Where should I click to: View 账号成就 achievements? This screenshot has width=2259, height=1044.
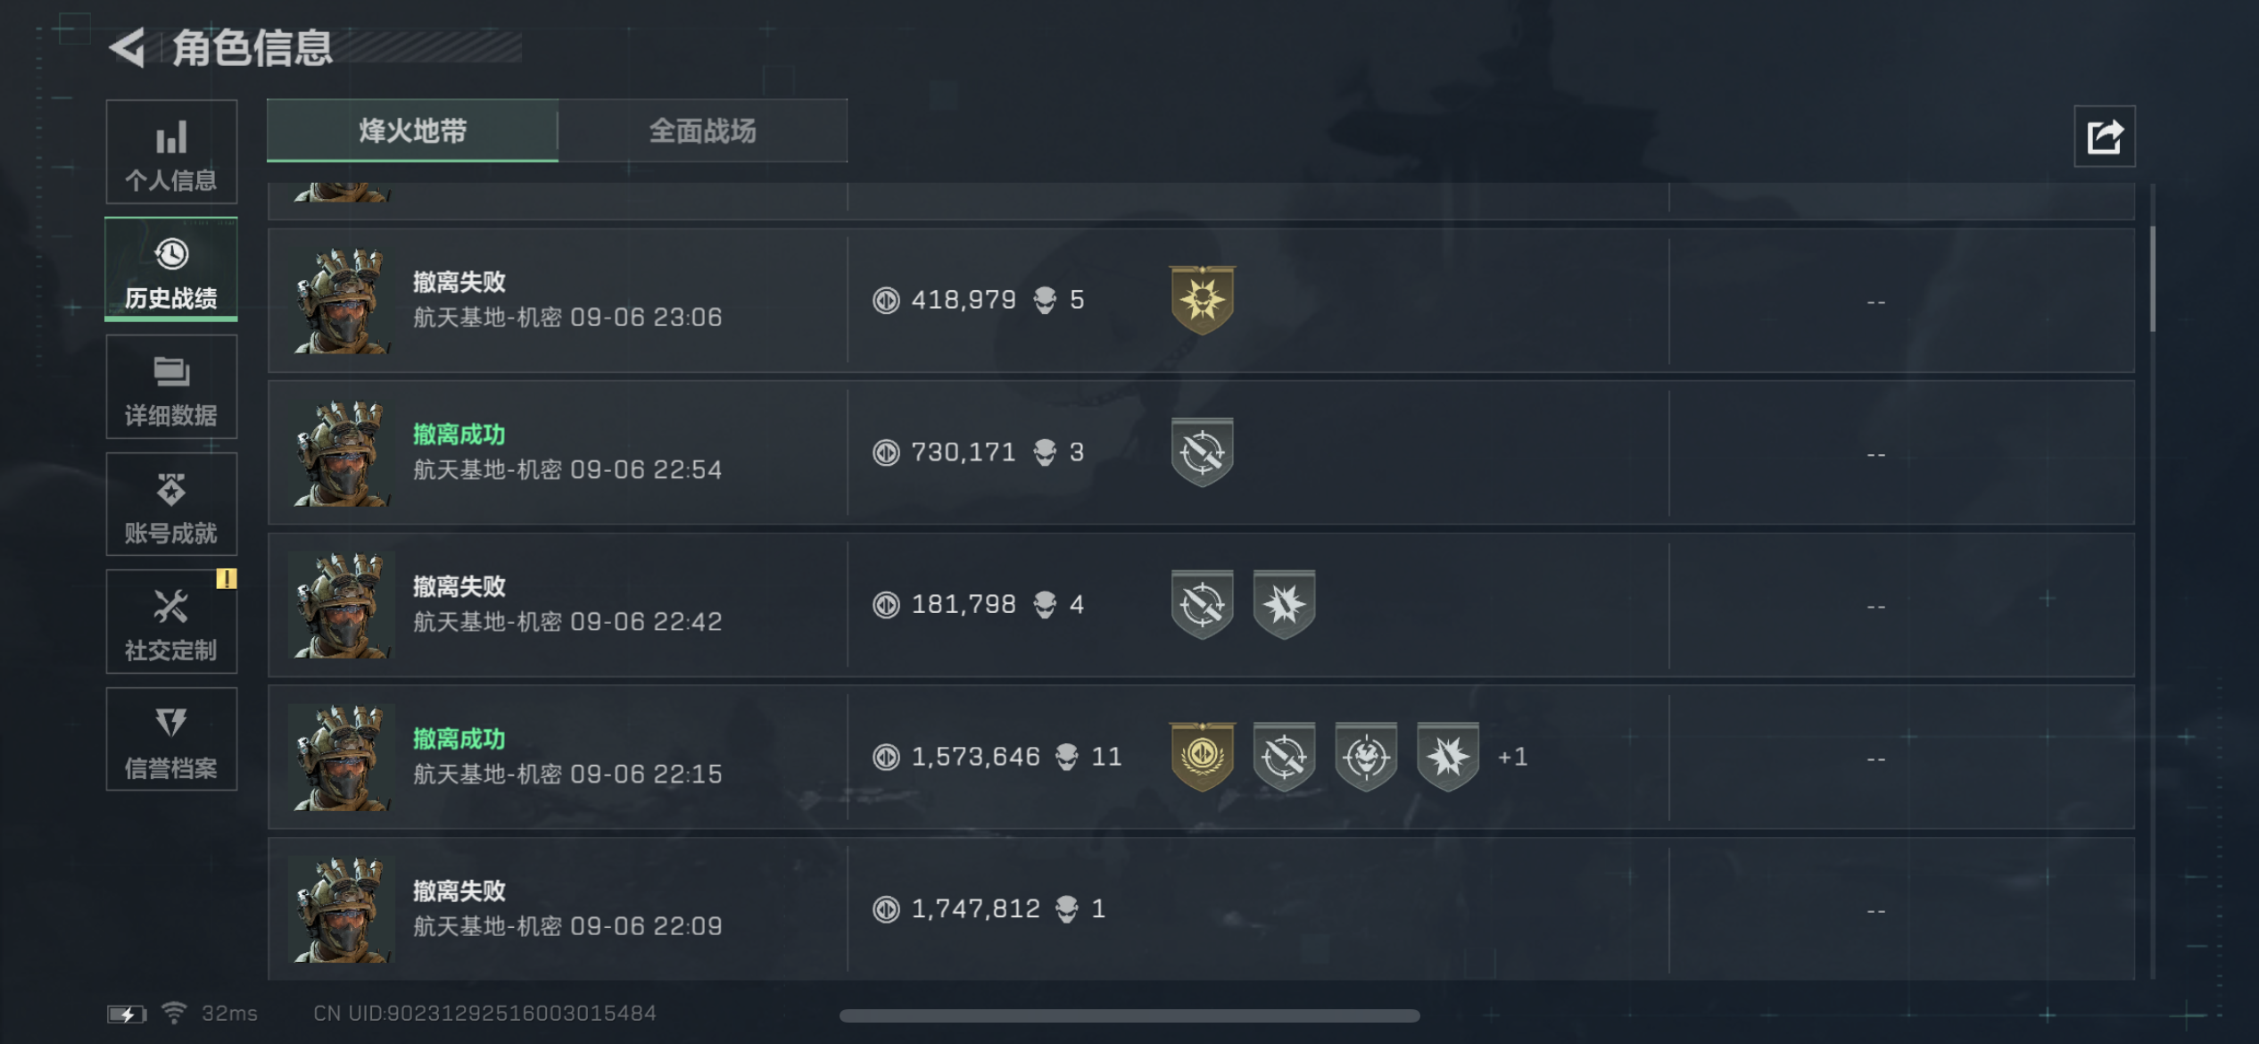[171, 504]
